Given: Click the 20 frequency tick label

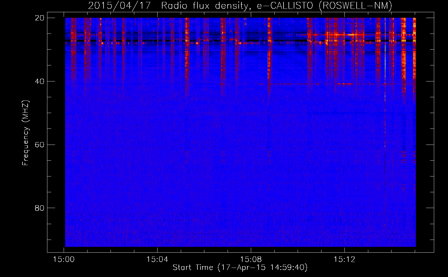Looking at the screenshot, I should tap(40, 18).
